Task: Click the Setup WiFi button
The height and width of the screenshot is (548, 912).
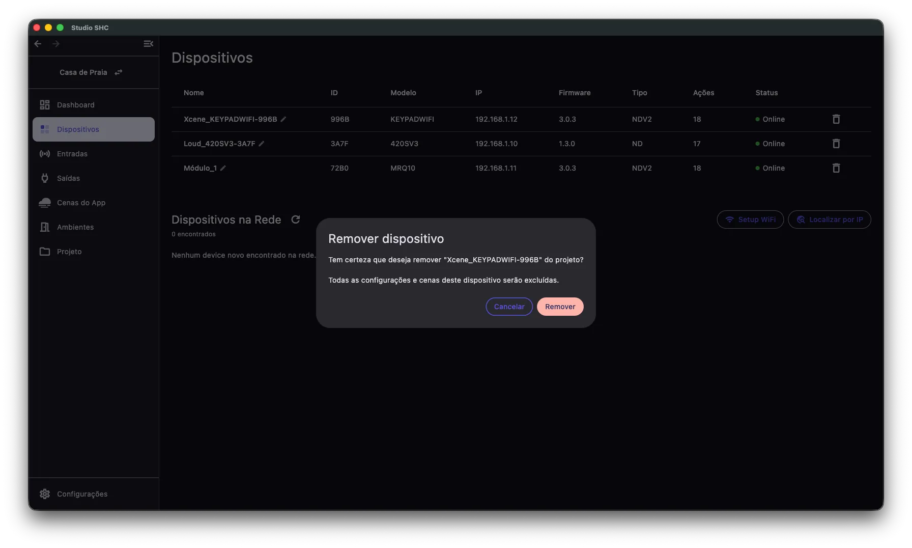Action: (750, 220)
